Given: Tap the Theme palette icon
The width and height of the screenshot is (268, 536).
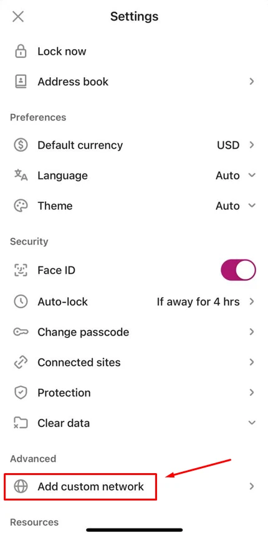Looking at the screenshot, I should pos(21,206).
